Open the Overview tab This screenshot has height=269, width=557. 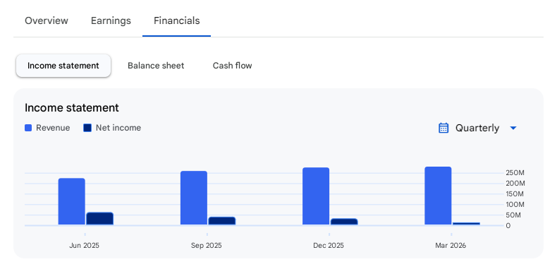pyautogui.click(x=46, y=20)
